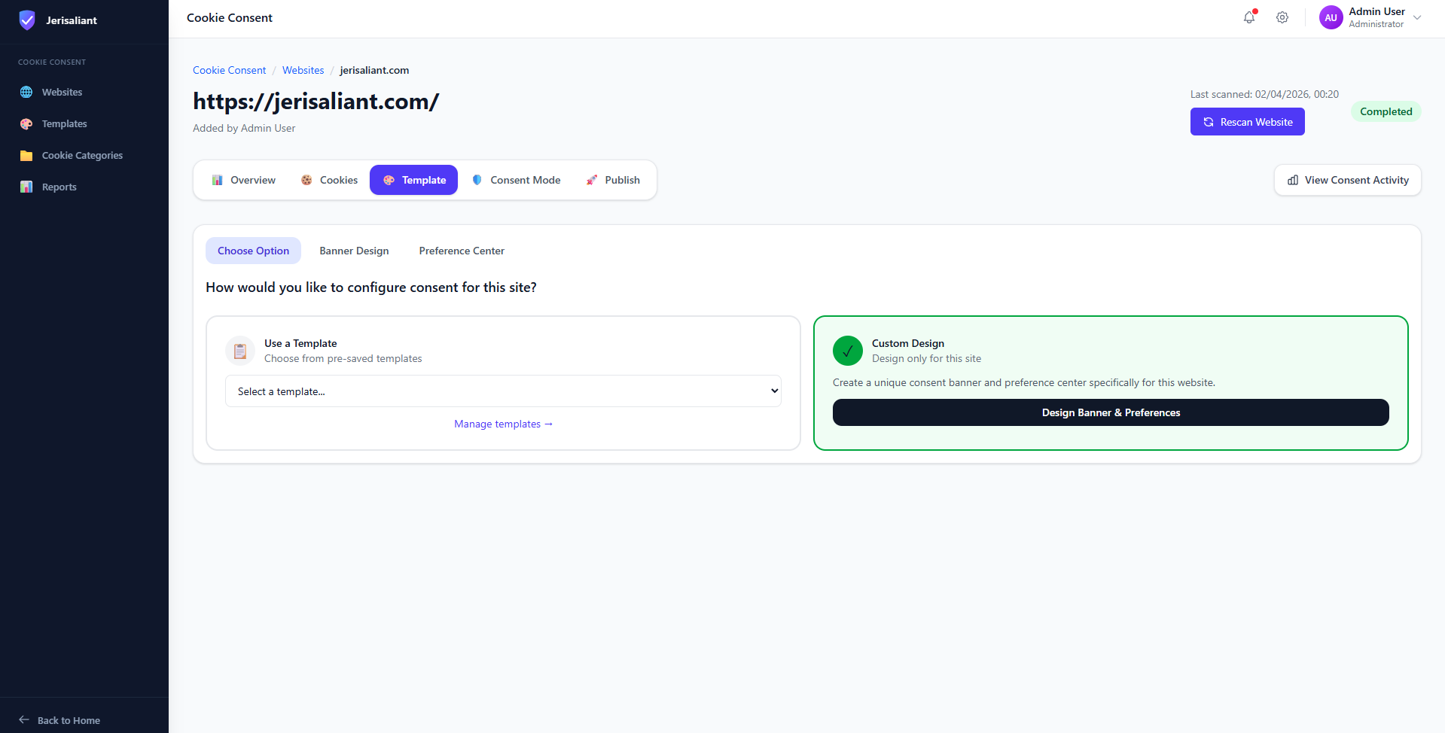Expand the Admin User account menu chevron

(x=1417, y=17)
